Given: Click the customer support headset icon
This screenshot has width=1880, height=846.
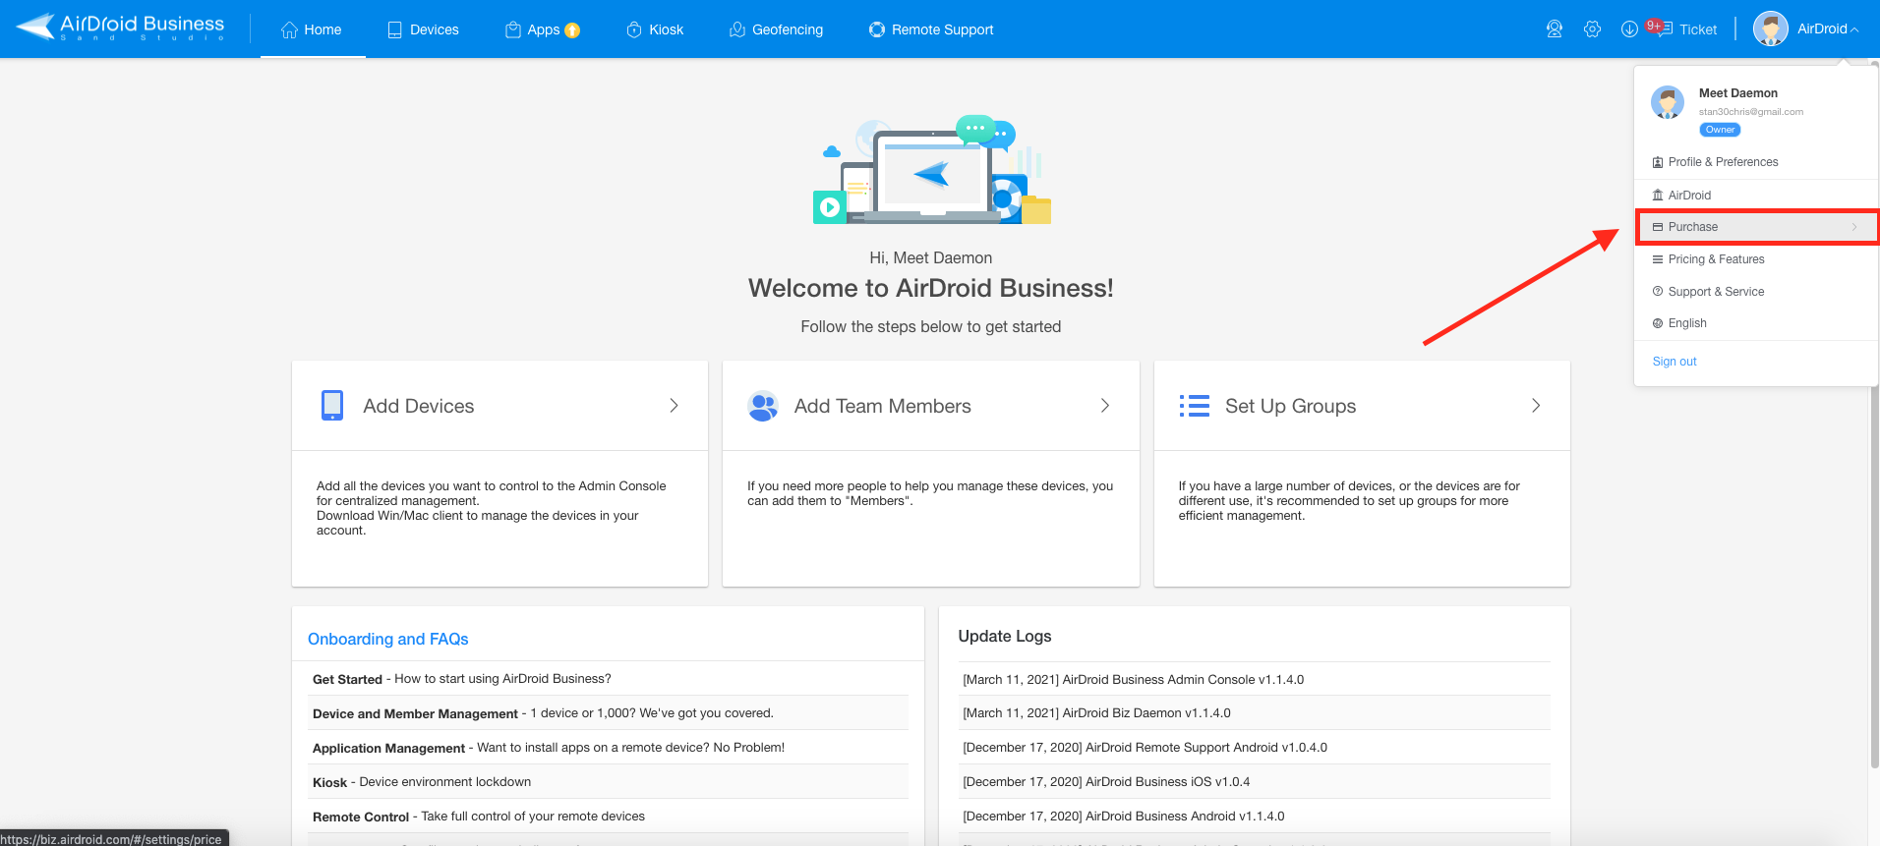Looking at the screenshot, I should [x=1555, y=29].
